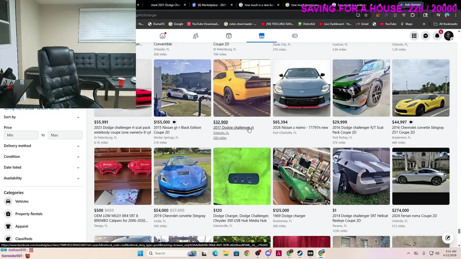
Task: Open the Gaming tab icon
Action: [x=295, y=36]
